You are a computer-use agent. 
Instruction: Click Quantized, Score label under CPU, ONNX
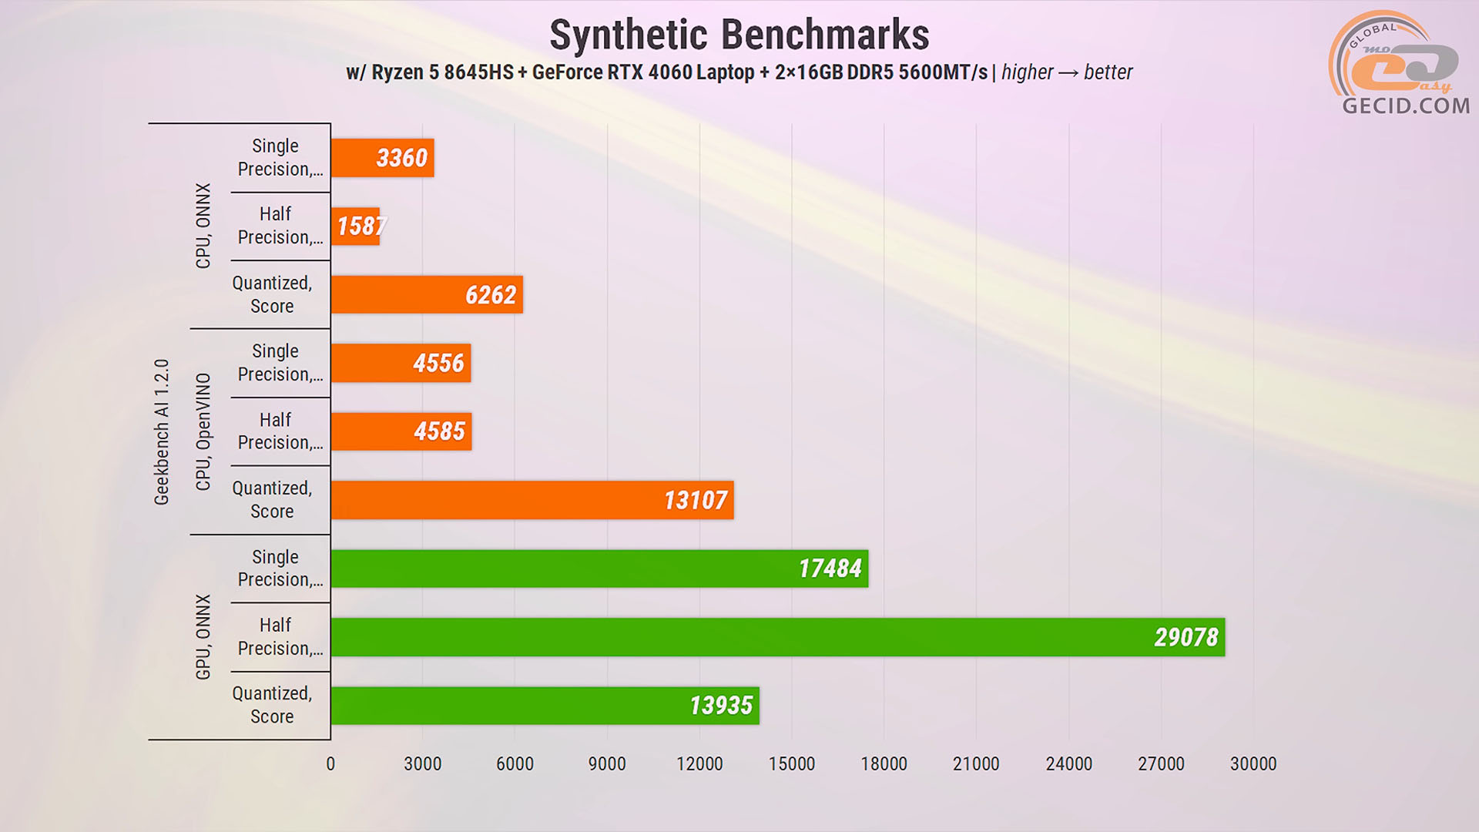[x=272, y=294]
